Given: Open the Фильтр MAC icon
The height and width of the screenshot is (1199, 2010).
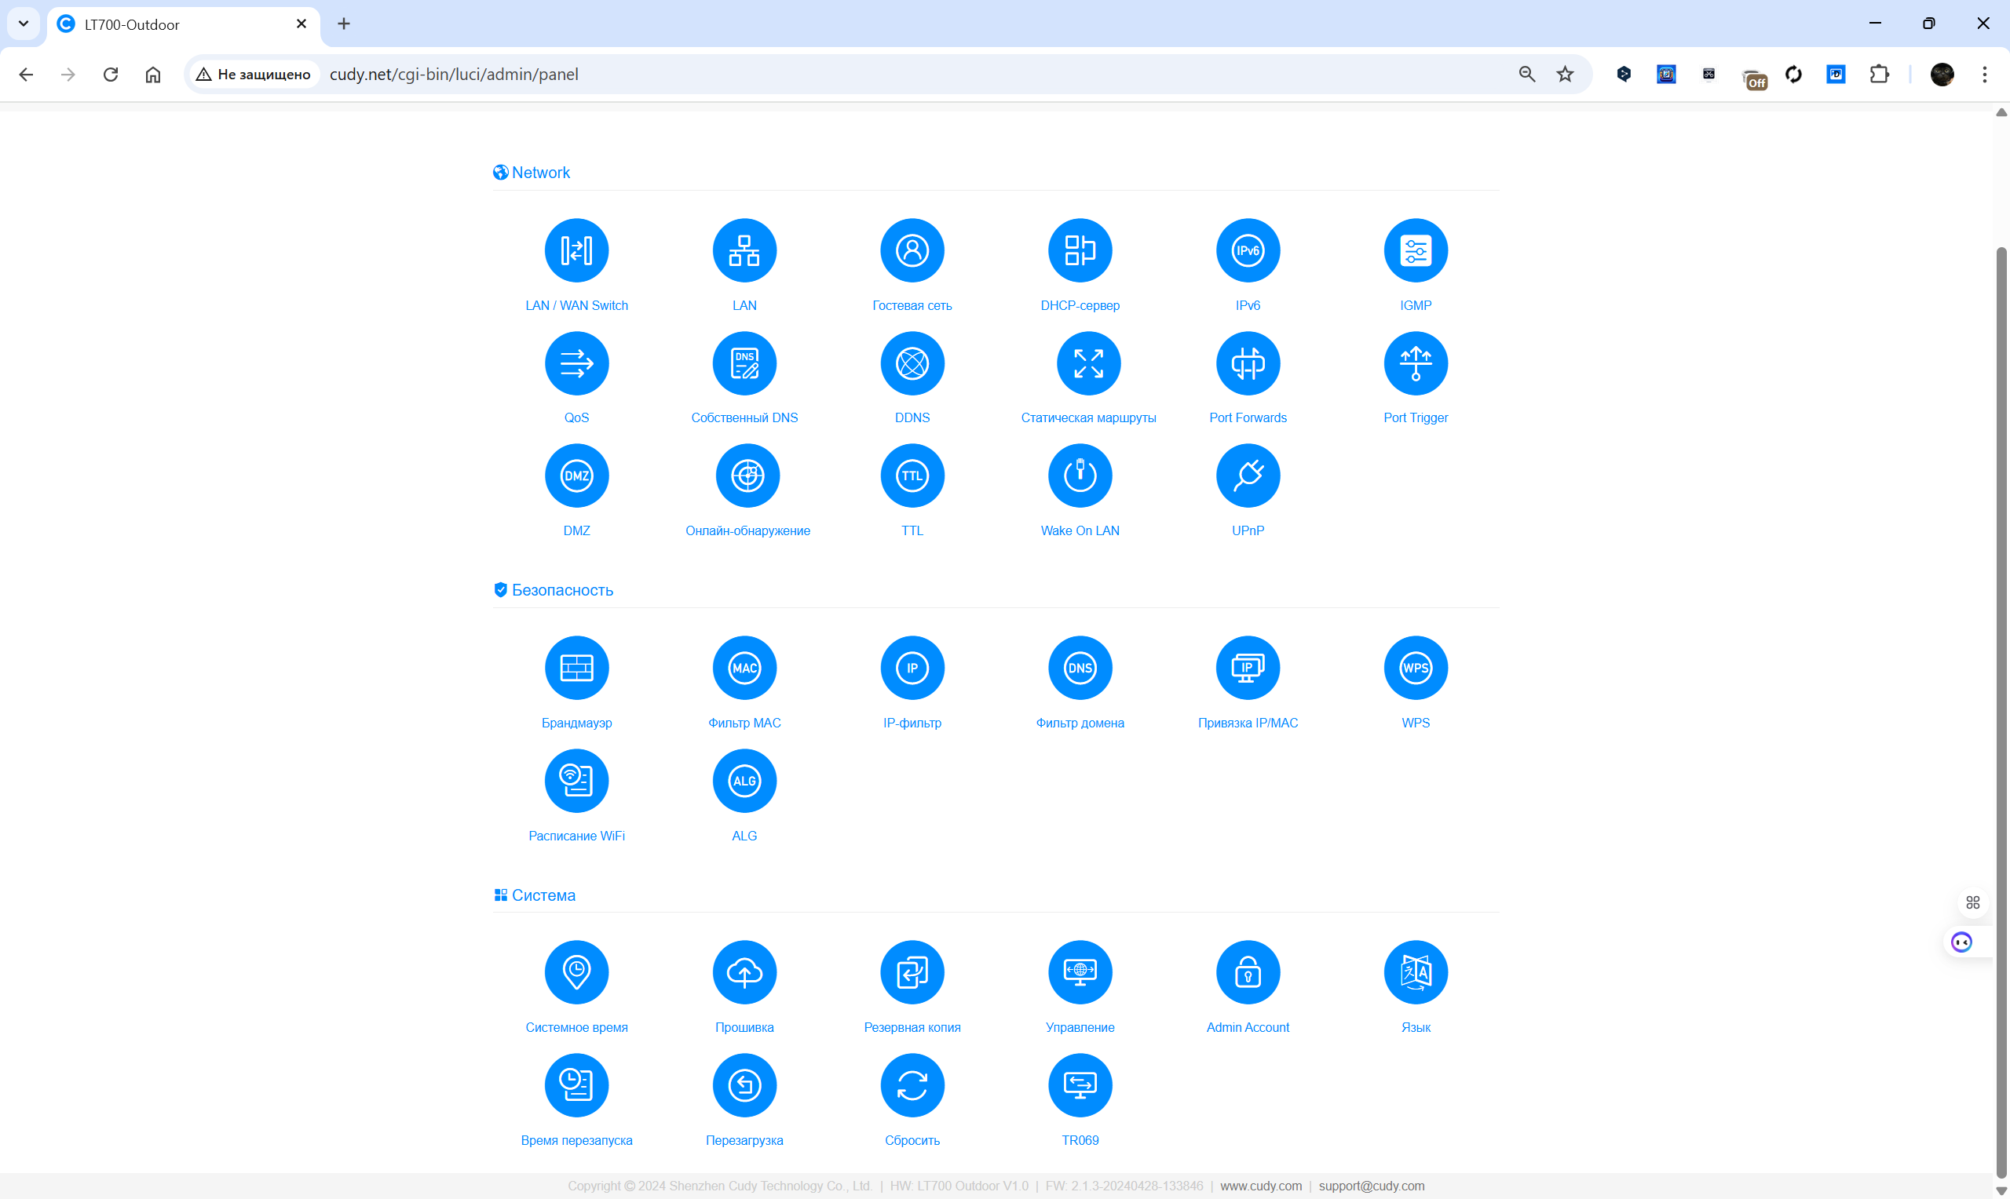Looking at the screenshot, I should click(x=744, y=669).
